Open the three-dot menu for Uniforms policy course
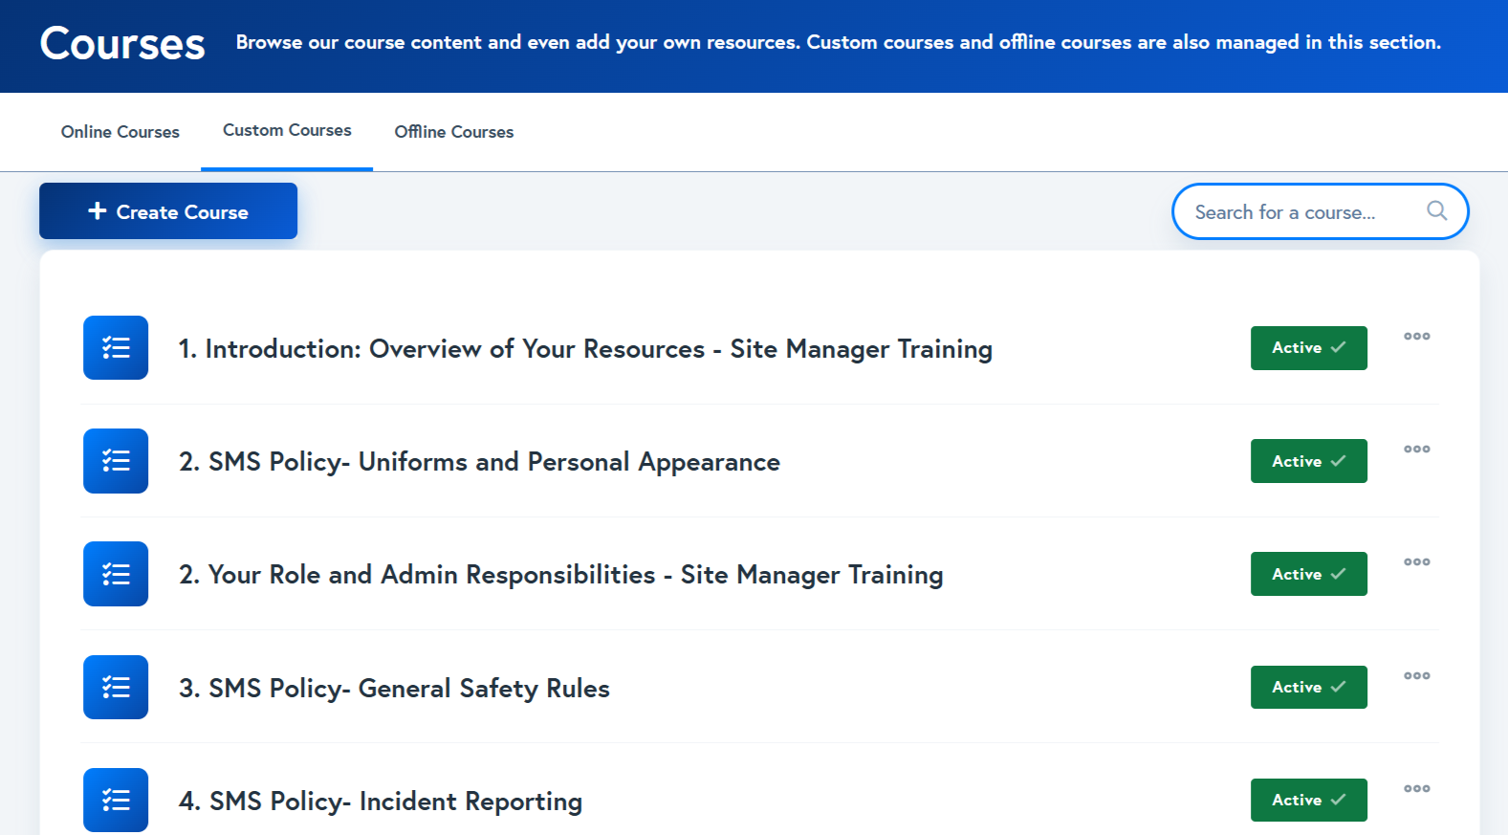This screenshot has height=835, width=1508. tap(1416, 450)
